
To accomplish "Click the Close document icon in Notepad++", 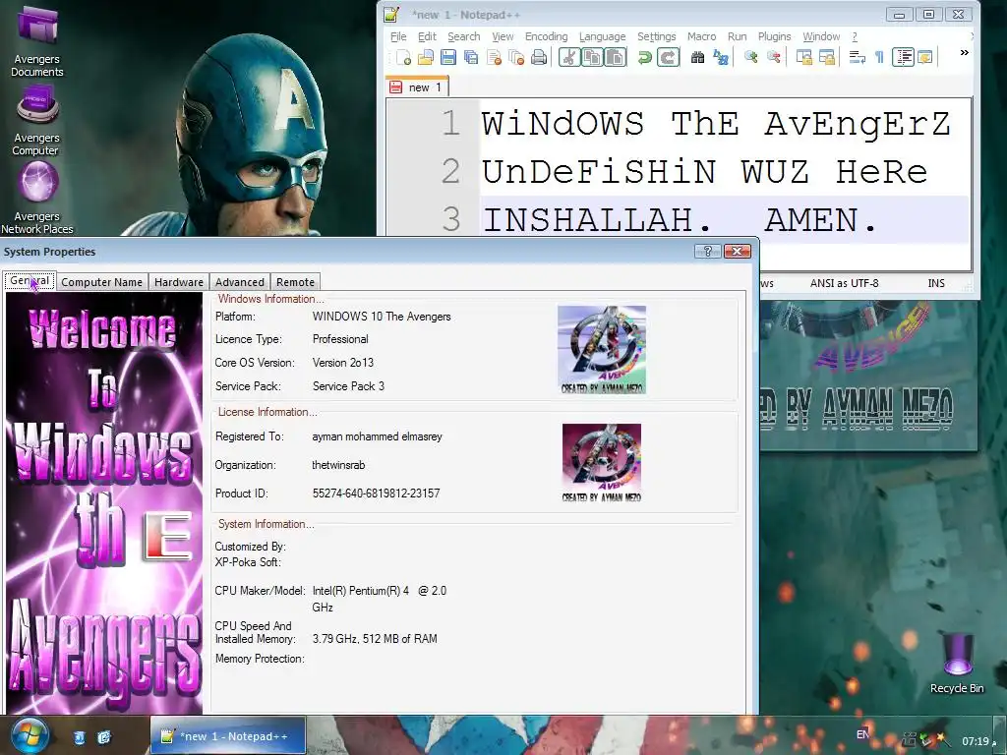I will click(494, 58).
